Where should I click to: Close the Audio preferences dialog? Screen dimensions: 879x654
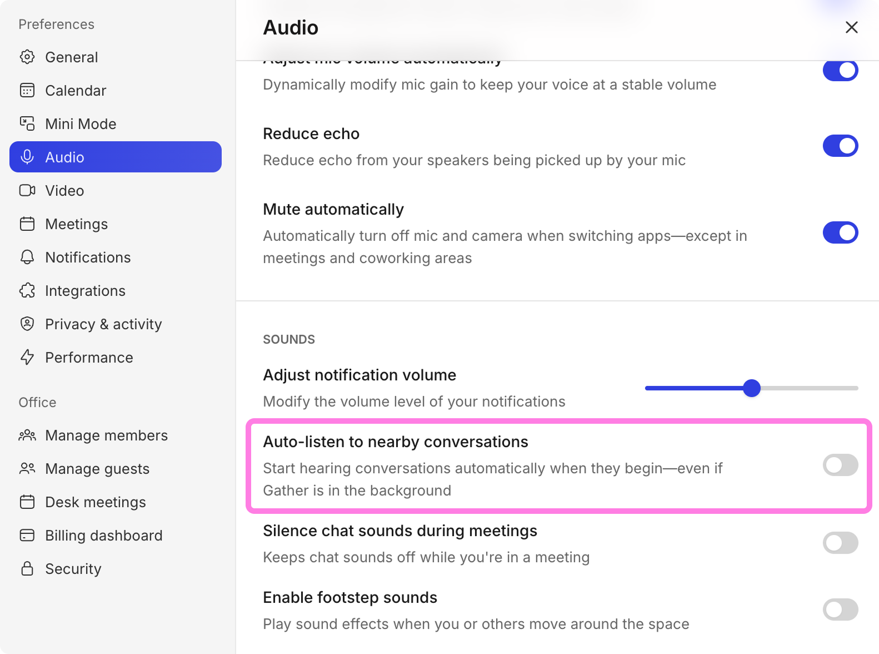point(851,27)
